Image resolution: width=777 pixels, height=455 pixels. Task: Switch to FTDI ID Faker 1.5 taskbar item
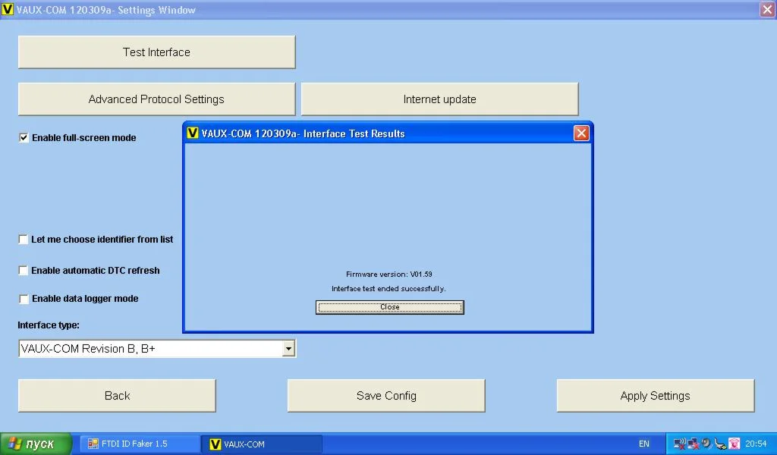tap(138, 444)
